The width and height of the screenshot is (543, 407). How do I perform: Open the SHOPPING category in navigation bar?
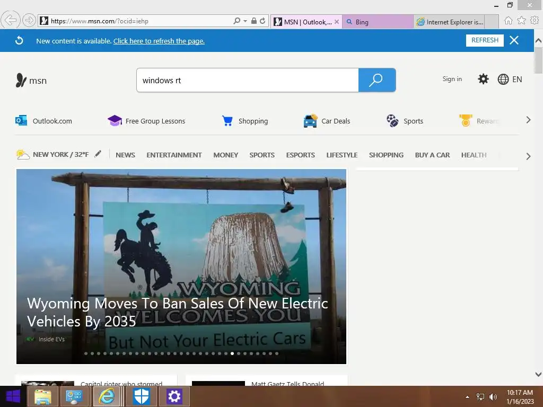(x=386, y=155)
